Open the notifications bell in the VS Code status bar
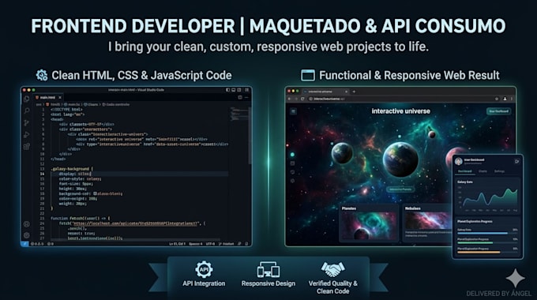The image size is (537, 300). point(246,244)
